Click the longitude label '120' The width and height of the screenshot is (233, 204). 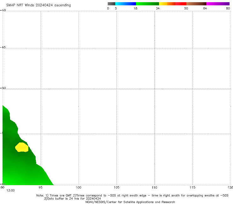click(230, 188)
